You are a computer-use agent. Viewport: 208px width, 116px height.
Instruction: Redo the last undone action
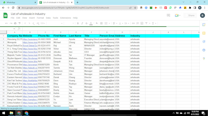tap(11, 23)
